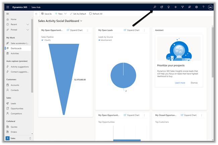Open the app launcher waffle icon
Image resolution: width=218 pixels, height=145 pixels.
coord(8,7)
